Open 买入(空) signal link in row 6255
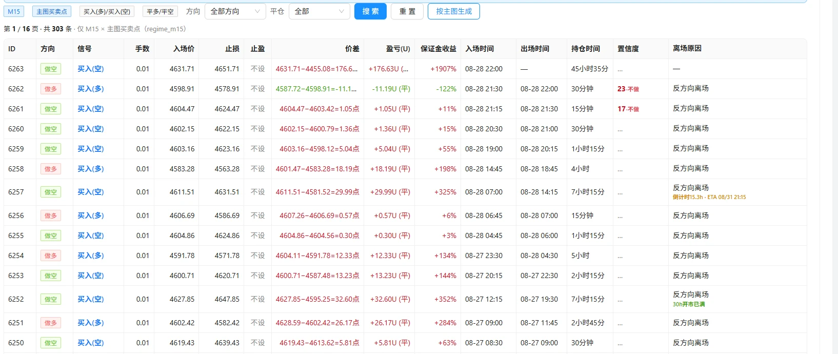The image size is (838, 354). (91, 235)
